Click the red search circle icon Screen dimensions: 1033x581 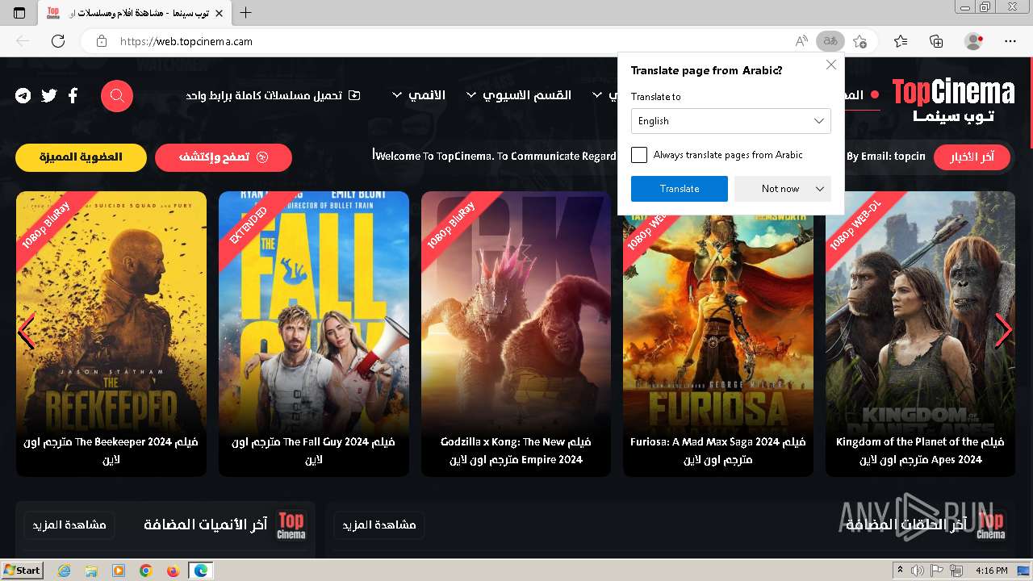(117, 96)
